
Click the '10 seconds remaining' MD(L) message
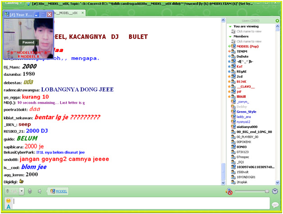pyautogui.click(x=51, y=103)
